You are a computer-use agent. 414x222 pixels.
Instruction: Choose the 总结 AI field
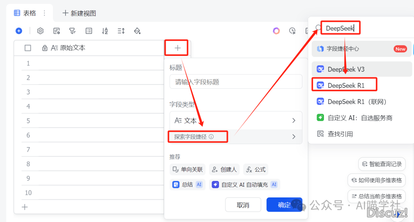(x=187, y=185)
